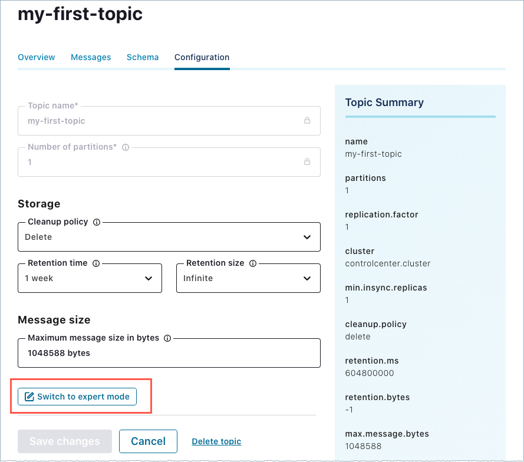Open the Number of partitions info tooltip
Screen dimensions: 524x462
(x=125, y=147)
